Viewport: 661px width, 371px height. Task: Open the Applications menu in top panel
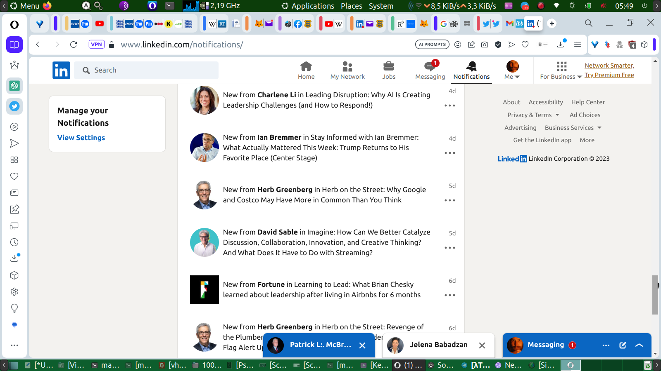pos(308,6)
